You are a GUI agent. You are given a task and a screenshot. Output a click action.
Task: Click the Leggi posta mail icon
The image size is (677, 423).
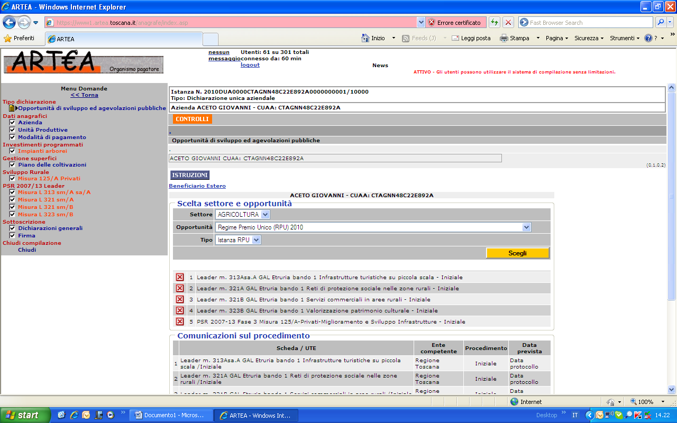click(455, 38)
